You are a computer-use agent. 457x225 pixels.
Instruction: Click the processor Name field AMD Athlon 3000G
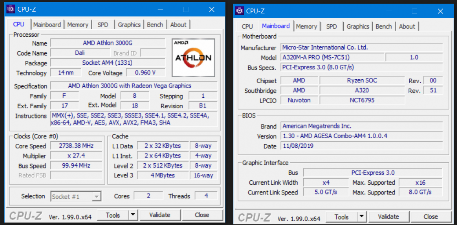(108, 43)
